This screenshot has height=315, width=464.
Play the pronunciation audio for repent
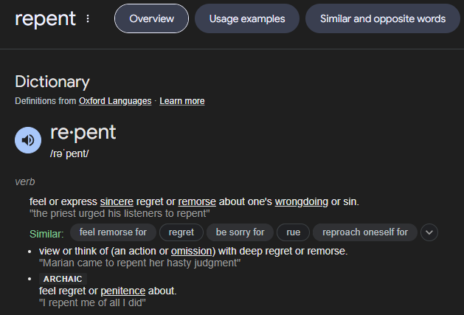(28, 140)
